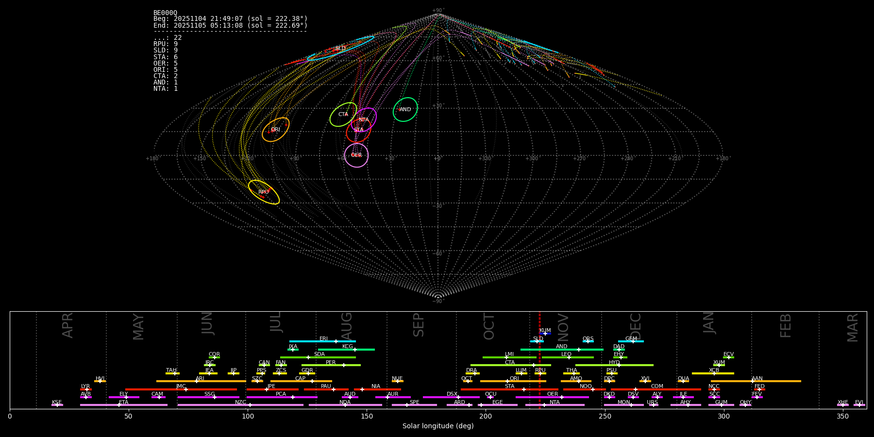Select the yellow RPU radiant ellipse
Screen dimensions: 874x437
(x=264, y=192)
